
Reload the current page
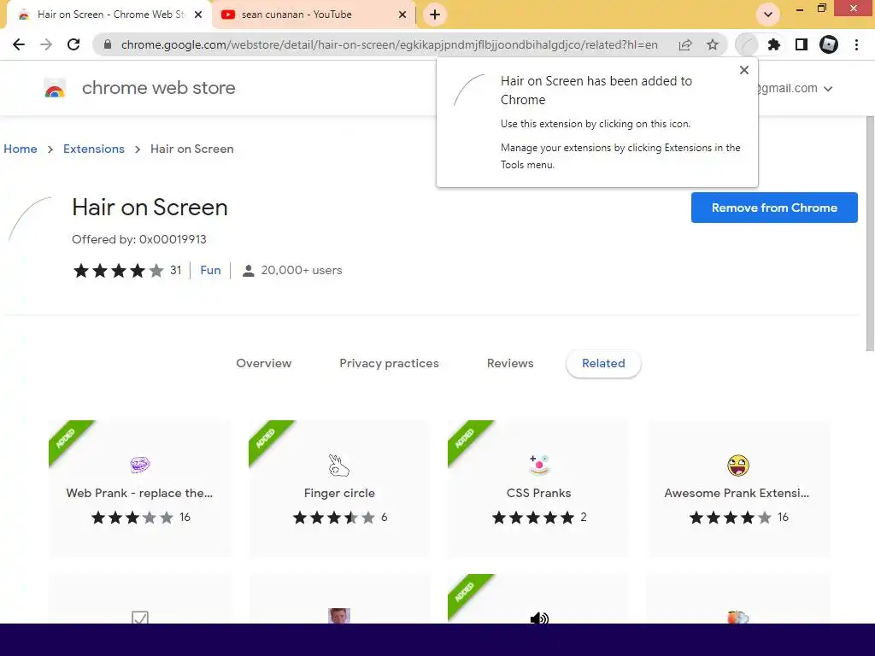pos(73,44)
